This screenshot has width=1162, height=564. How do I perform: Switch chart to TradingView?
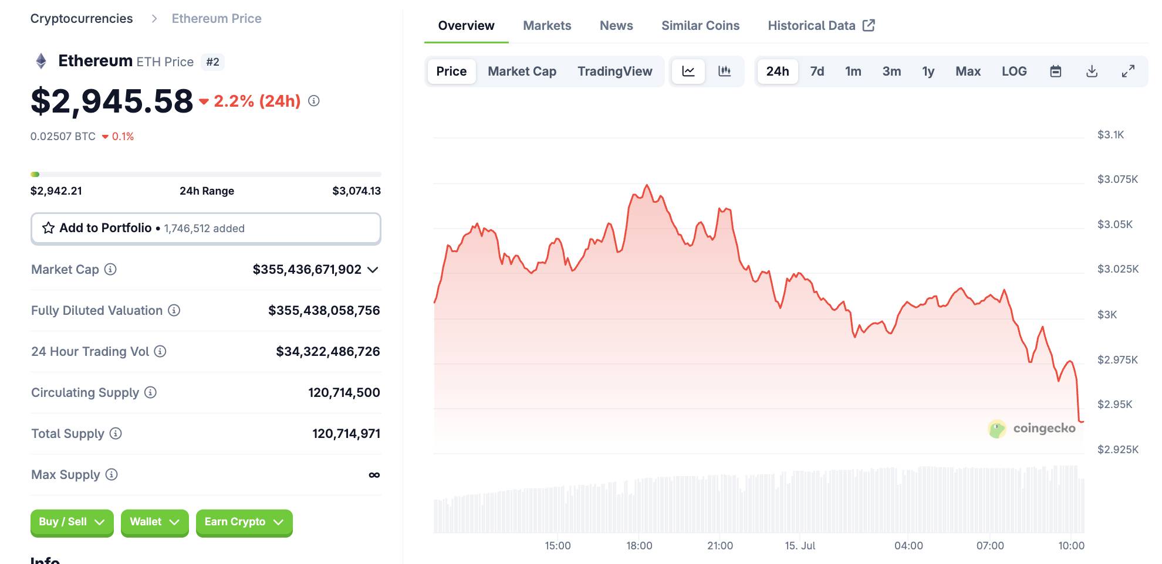tap(614, 72)
